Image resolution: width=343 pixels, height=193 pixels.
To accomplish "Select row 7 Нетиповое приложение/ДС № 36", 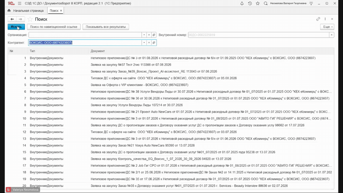I will (x=171, y=98).
